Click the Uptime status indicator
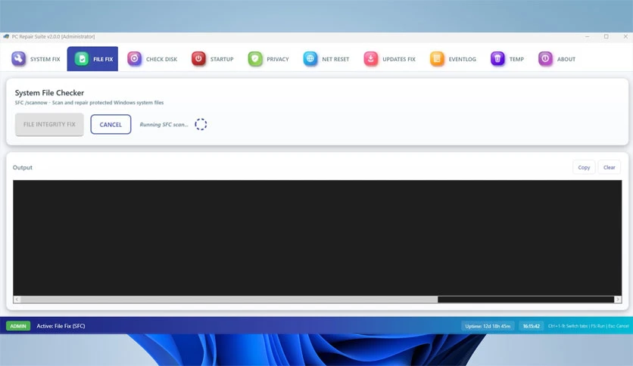 (488, 326)
